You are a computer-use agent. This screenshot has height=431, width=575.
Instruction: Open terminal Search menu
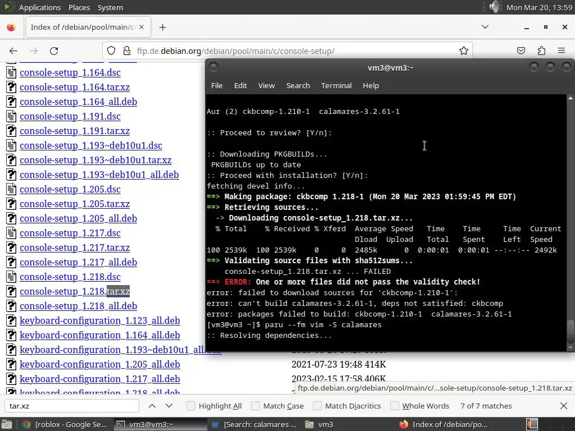click(298, 85)
